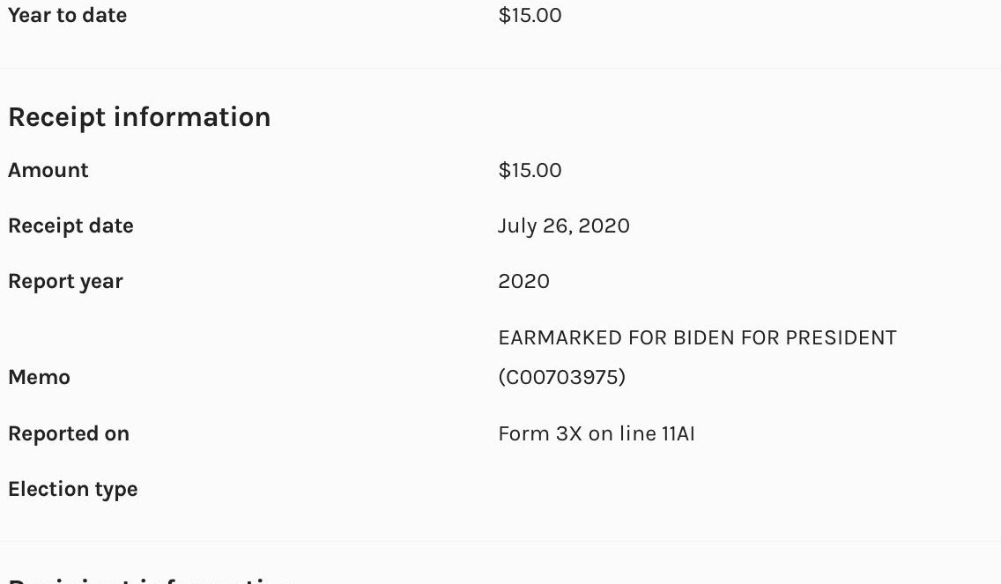This screenshot has width=1001, height=584.
Task: Click the committee ID (C00703975)
Action: pyautogui.click(x=561, y=377)
